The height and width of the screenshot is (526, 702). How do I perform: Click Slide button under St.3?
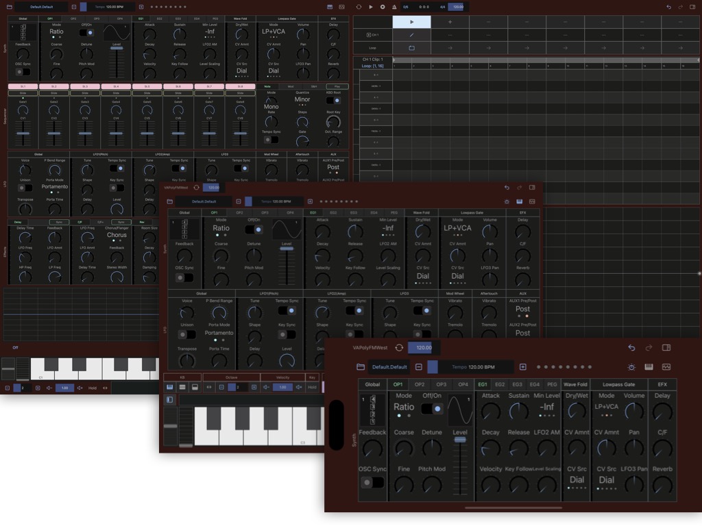[x=85, y=93]
